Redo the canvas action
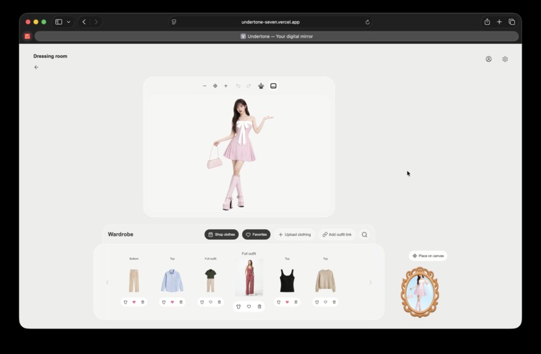Viewport: 541px width, 354px height. pyautogui.click(x=249, y=86)
